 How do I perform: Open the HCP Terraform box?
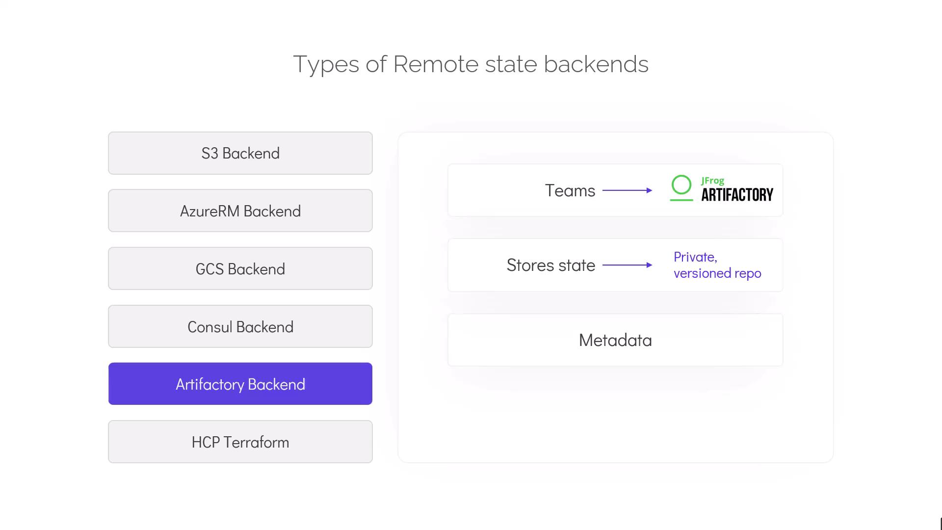tap(240, 442)
